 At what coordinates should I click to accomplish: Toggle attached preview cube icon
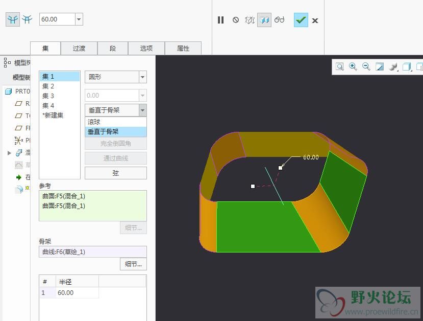[264, 20]
